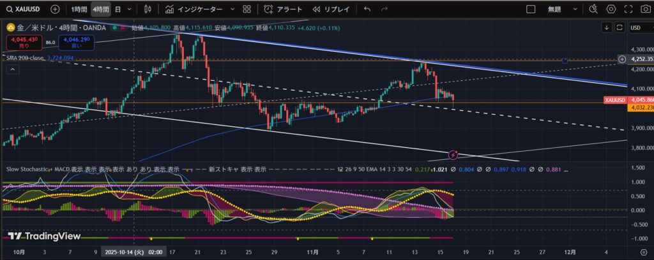This screenshot has width=654, height=260.
Task: Create an alert with アラート button
Action: click(284, 10)
